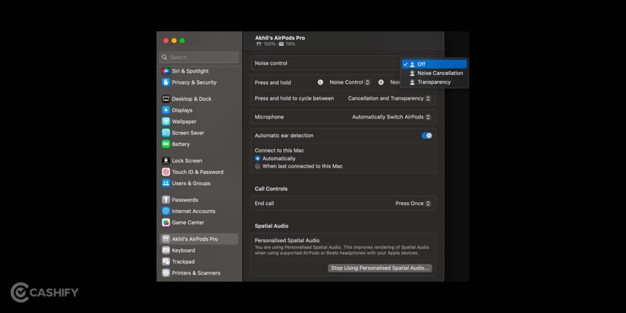Image resolution: width=626 pixels, height=313 pixels.
Task: Click the left AirPod L badge icon
Action: click(x=320, y=83)
